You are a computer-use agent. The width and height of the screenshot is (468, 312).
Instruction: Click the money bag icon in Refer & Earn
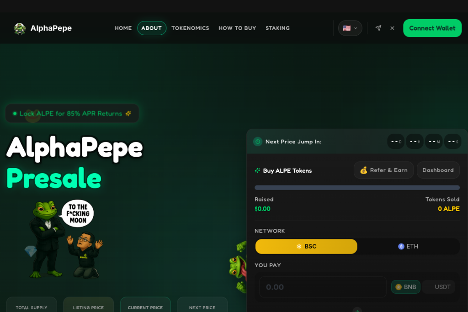point(363,170)
